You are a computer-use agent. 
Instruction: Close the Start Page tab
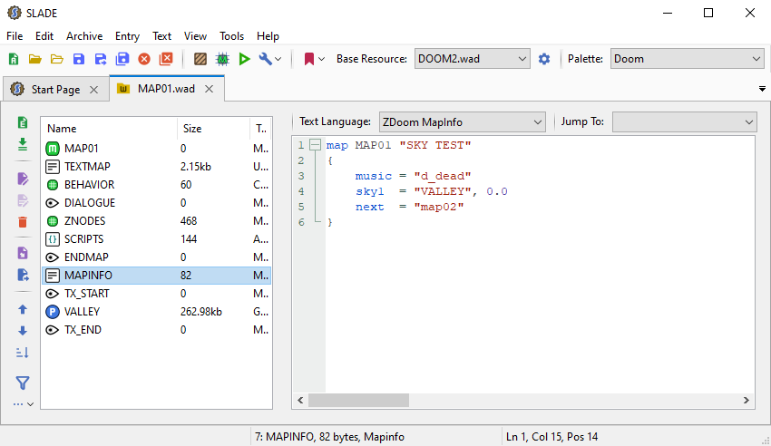94,90
